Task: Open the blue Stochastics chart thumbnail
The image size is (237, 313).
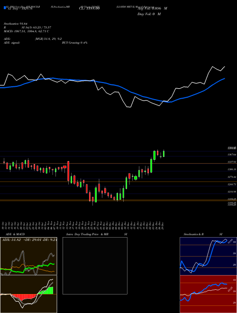Action: pos(208,256)
